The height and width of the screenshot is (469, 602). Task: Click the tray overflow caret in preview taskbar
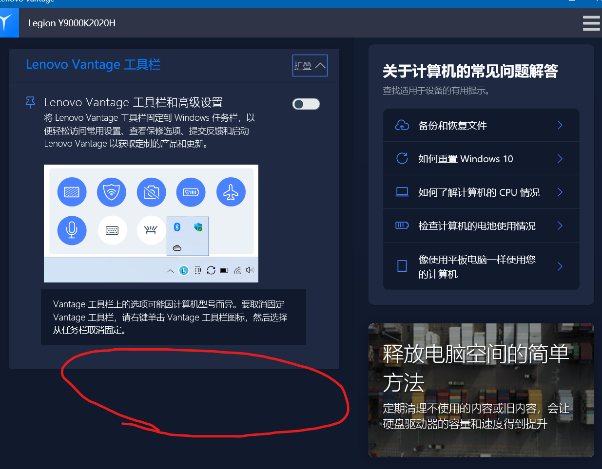pyautogui.click(x=170, y=271)
